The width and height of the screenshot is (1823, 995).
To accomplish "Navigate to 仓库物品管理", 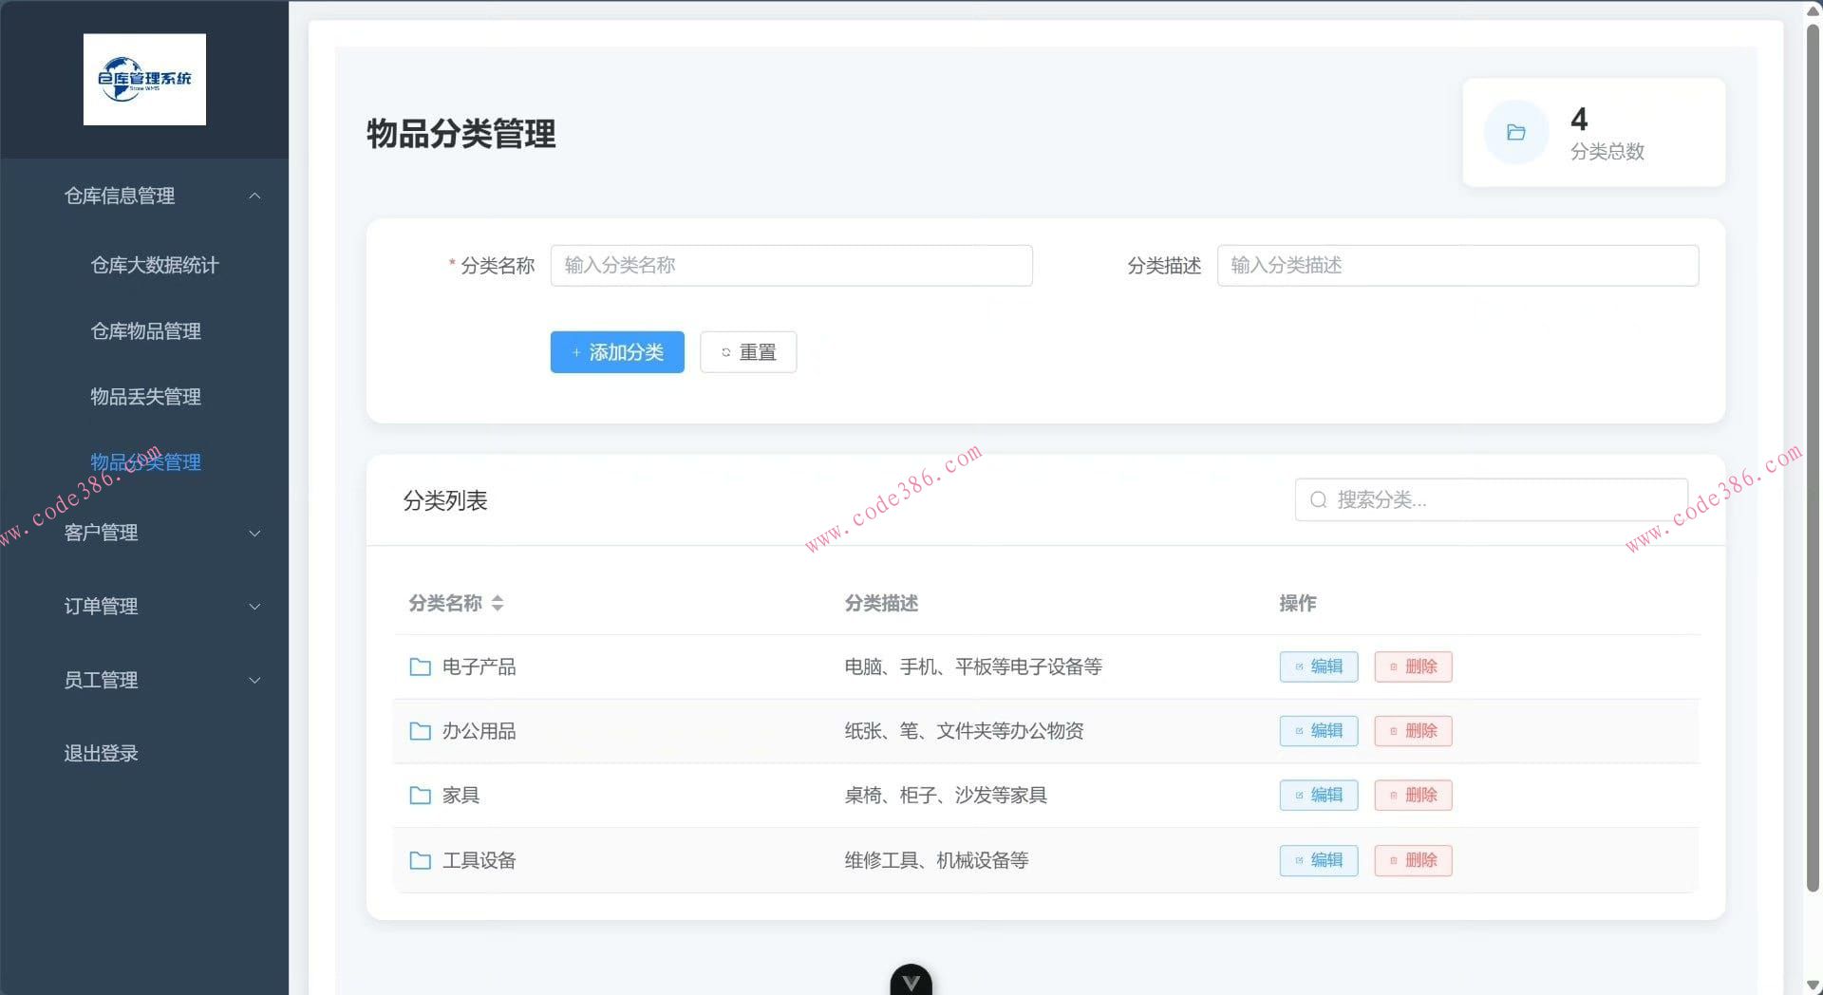I will pyautogui.click(x=145, y=331).
